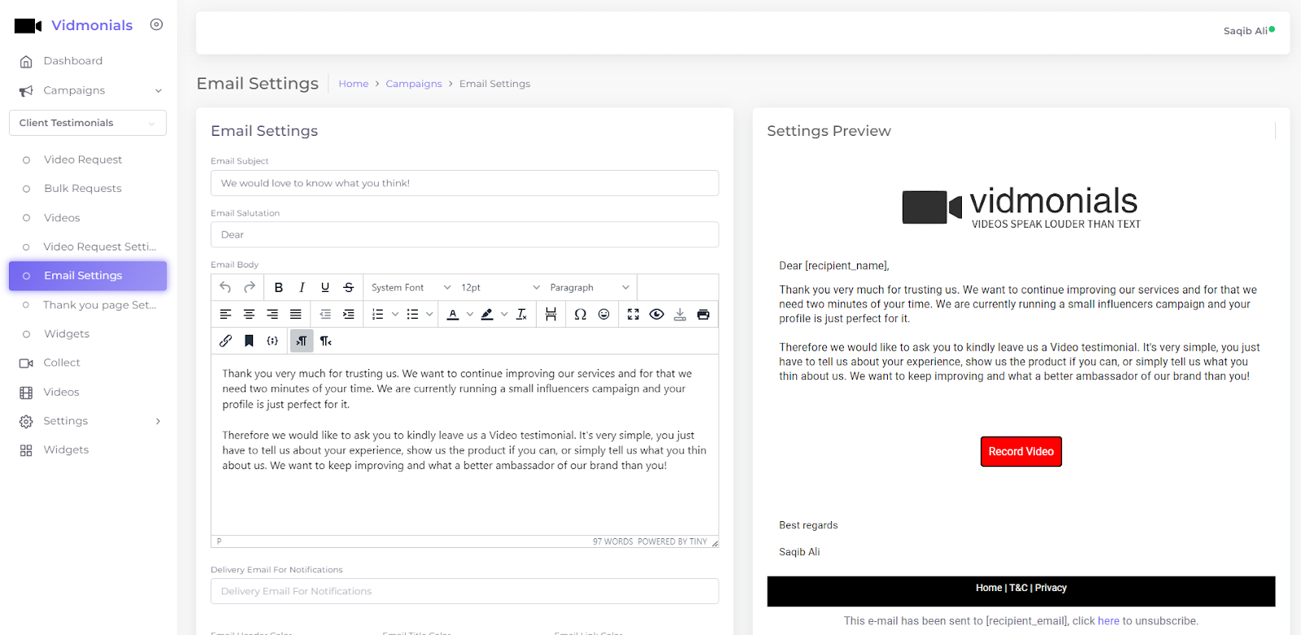Switch the editor to fullscreen
Image resolution: width=1301 pixels, height=635 pixels.
pyautogui.click(x=633, y=315)
